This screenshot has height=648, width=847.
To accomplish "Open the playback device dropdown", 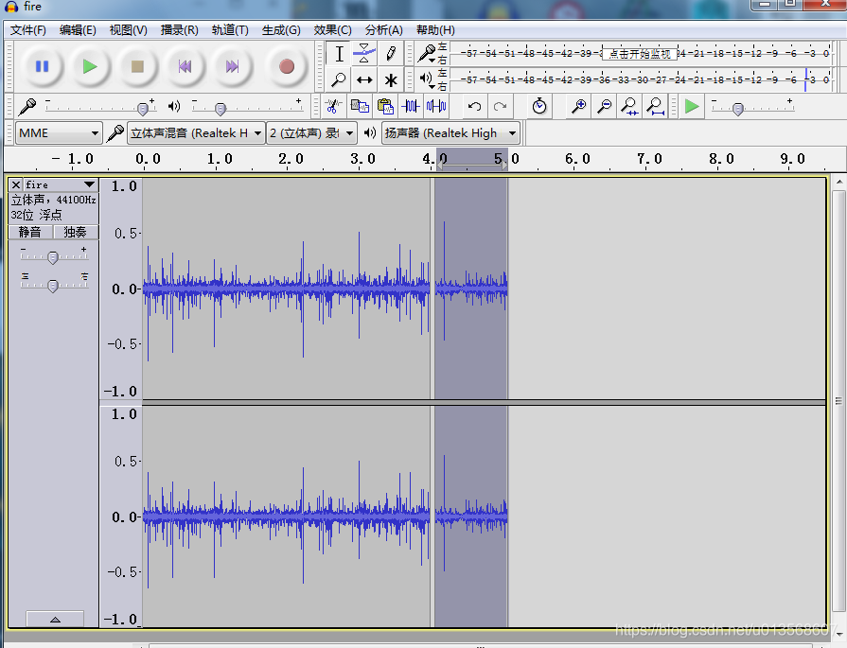I will click(451, 132).
